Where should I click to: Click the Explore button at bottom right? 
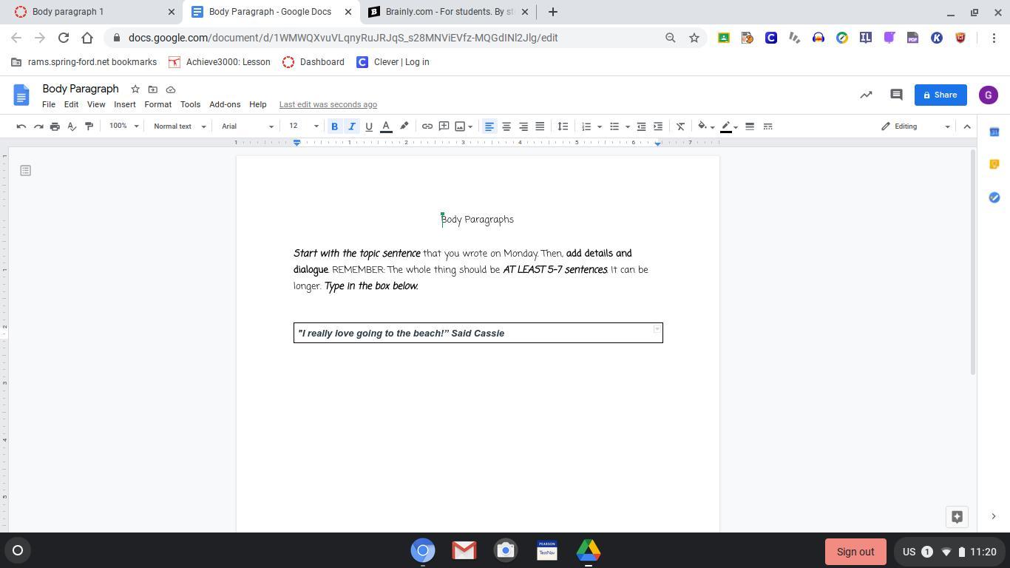click(957, 516)
